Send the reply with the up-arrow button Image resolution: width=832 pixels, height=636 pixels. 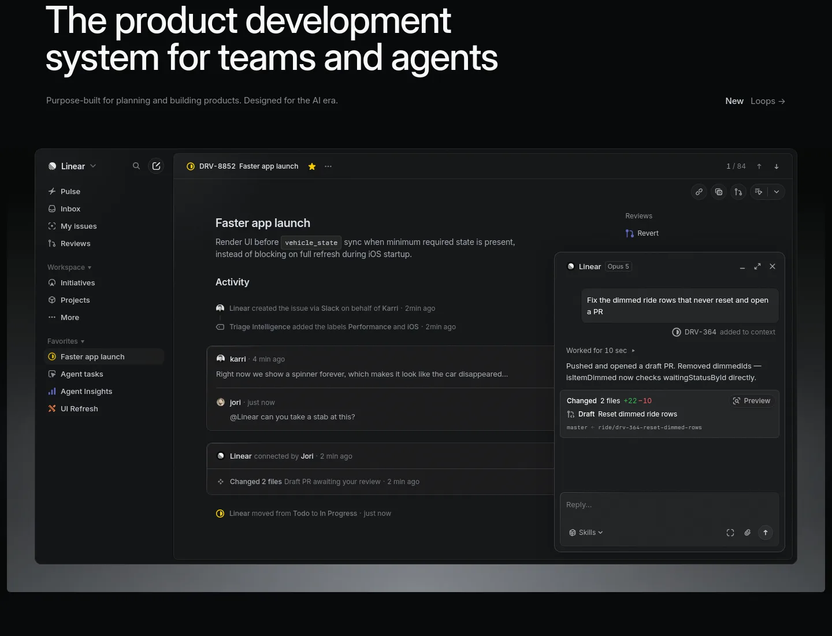coord(766,533)
